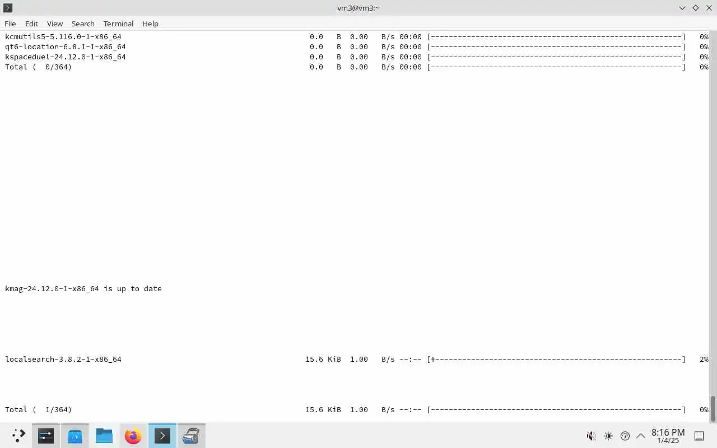Open the Edit menu
The height and width of the screenshot is (448, 717).
(31, 24)
